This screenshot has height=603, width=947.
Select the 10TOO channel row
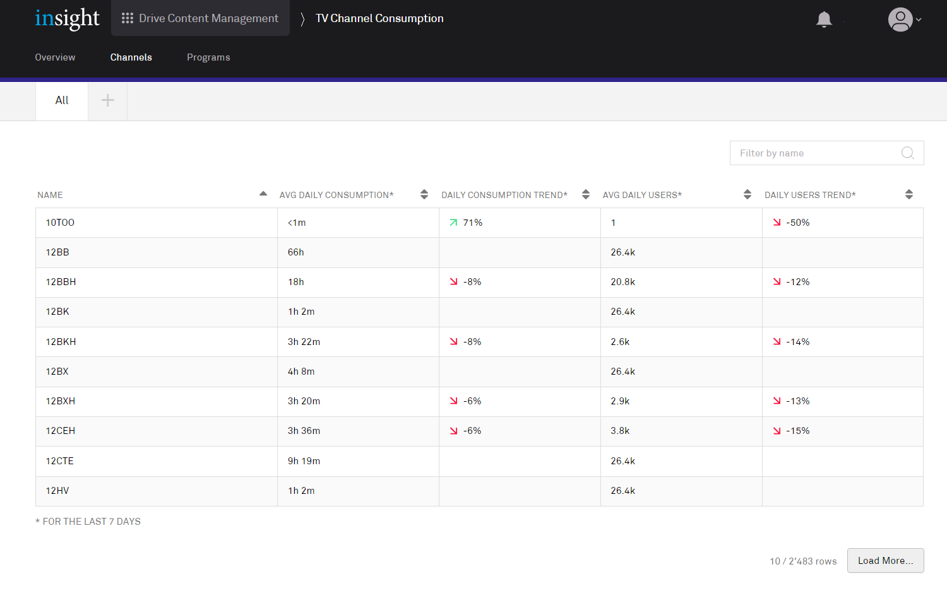point(60,223)
